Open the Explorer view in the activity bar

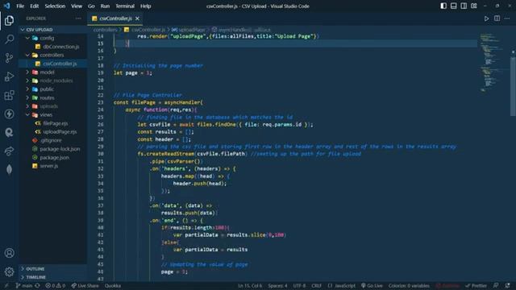pos(9,20)
